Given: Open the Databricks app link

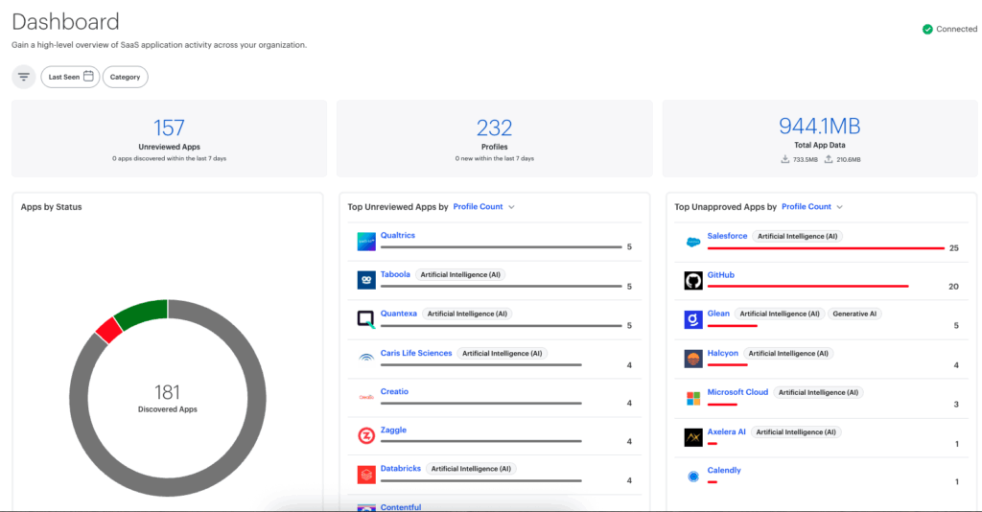Looking at the screenshot, I should 401,468.
